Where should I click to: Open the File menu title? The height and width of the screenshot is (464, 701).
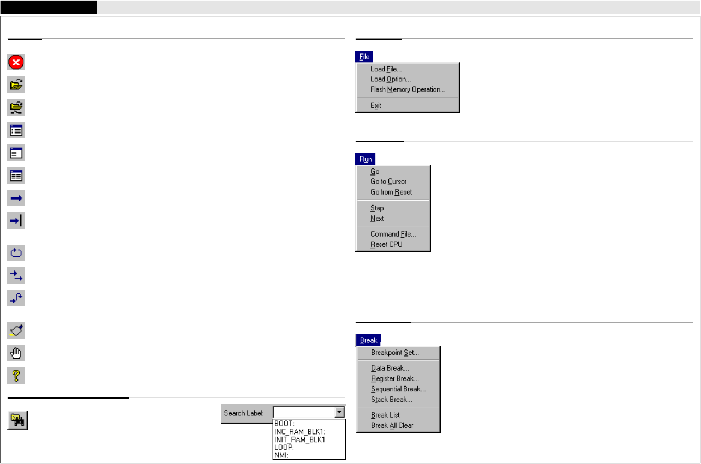click(364, 57)
